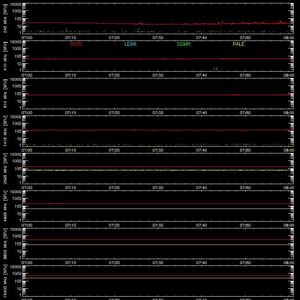
Task: Select the 8800 MHz [SFU] axis title
Action: click(x=5, y=244)
